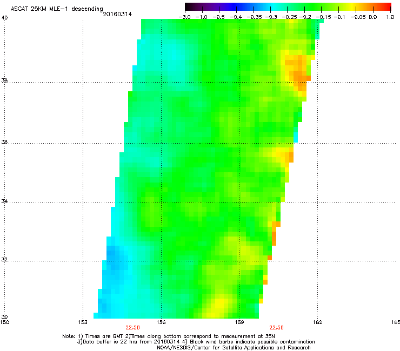400x351 pixels.
Task: Select the date '20160314' under the title
Action: 117,14
